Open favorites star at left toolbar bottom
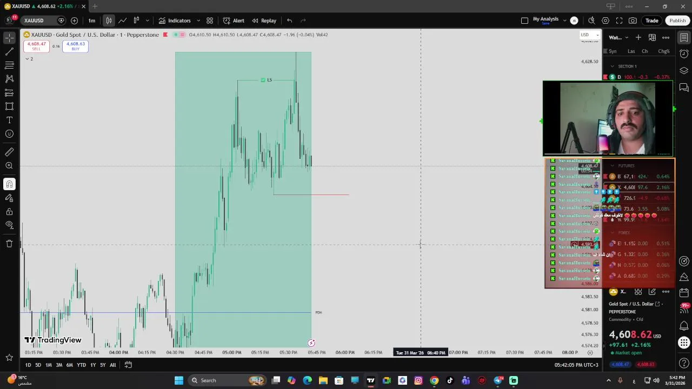The height and width of the screenshot is (389, 692). tap(9, 357)
